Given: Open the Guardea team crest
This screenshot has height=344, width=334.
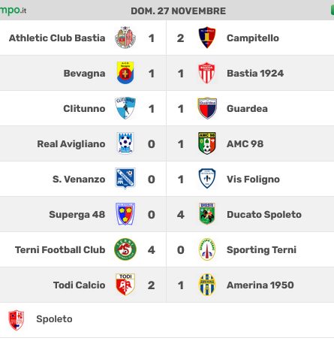Looking at the screenshot, I should 207,108.
